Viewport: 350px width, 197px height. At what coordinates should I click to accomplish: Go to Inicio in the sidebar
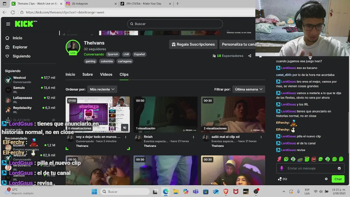(17, 38)
